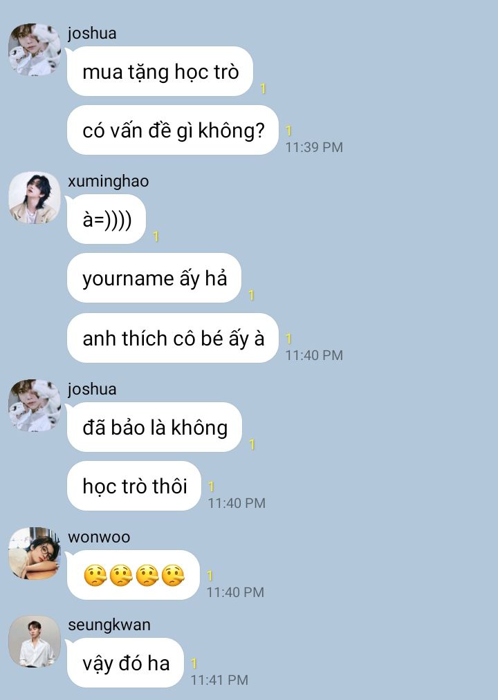Open seungkwan's profile avatar
The height and width of the screenshot is (700, 498).
(x=35, y=641)
